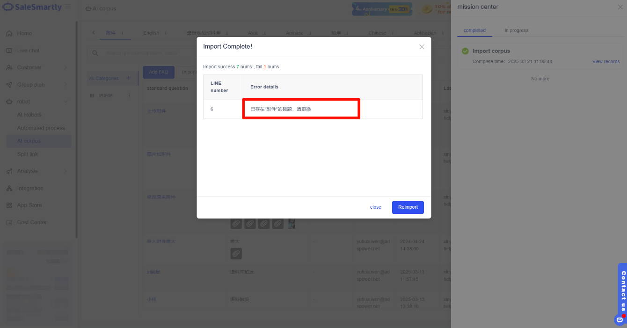Go to Integration in the sidebar
The height and width of the screenshot is (328, 627).
30,188
